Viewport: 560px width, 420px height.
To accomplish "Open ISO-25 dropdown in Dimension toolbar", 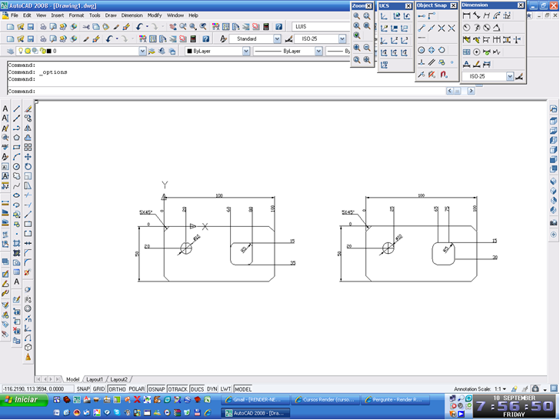I will (510, 76).
